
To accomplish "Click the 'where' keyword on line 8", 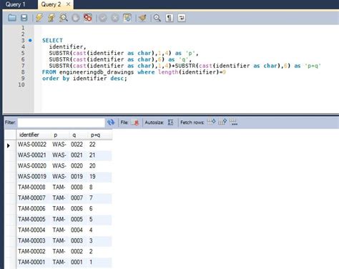I will (146, 72).
